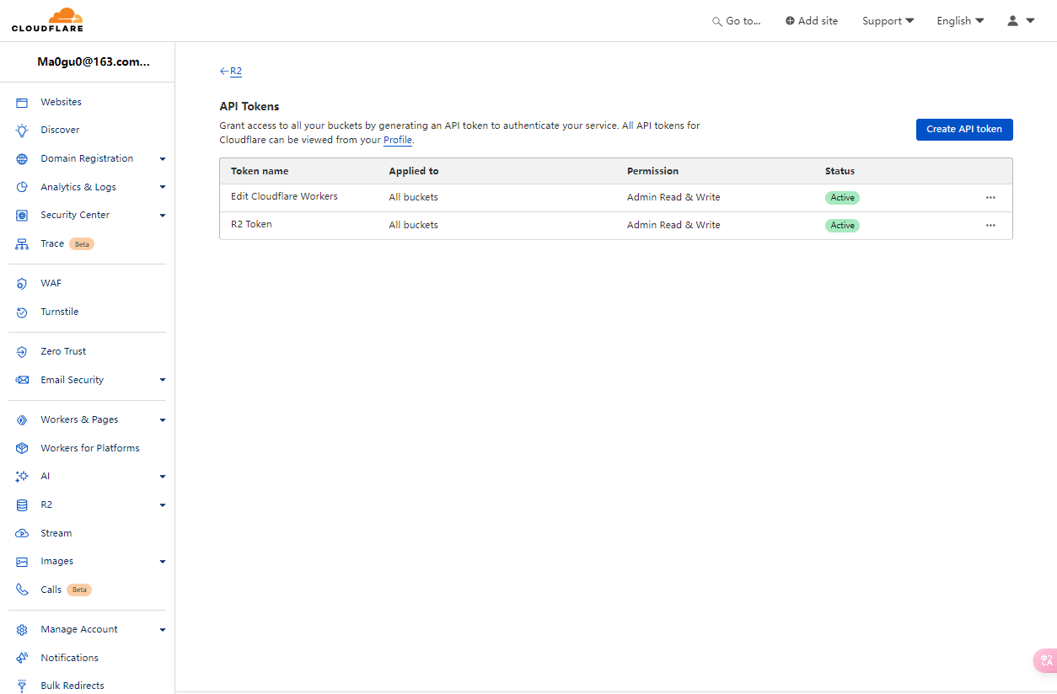
Task: Click the Bulk Redirects icon
Action: [x=22, y=686]
